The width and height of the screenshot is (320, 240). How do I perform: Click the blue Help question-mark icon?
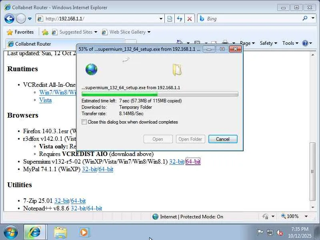pyautogui.click(x=305, y=43)
